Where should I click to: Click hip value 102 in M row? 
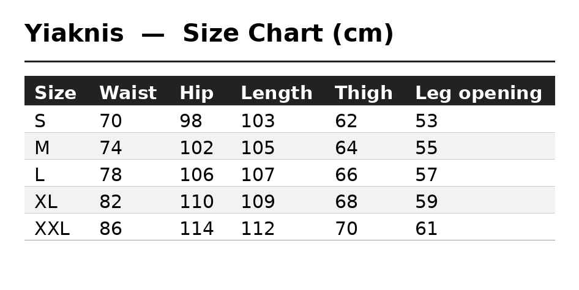[196, 148]
